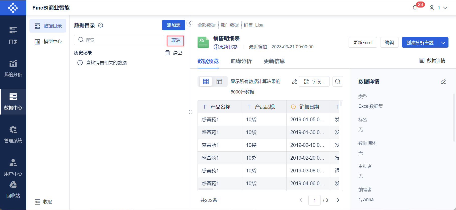Click 创建分析主题 button
This screenshot has height=210, width=456.
(x=420, y=42)
